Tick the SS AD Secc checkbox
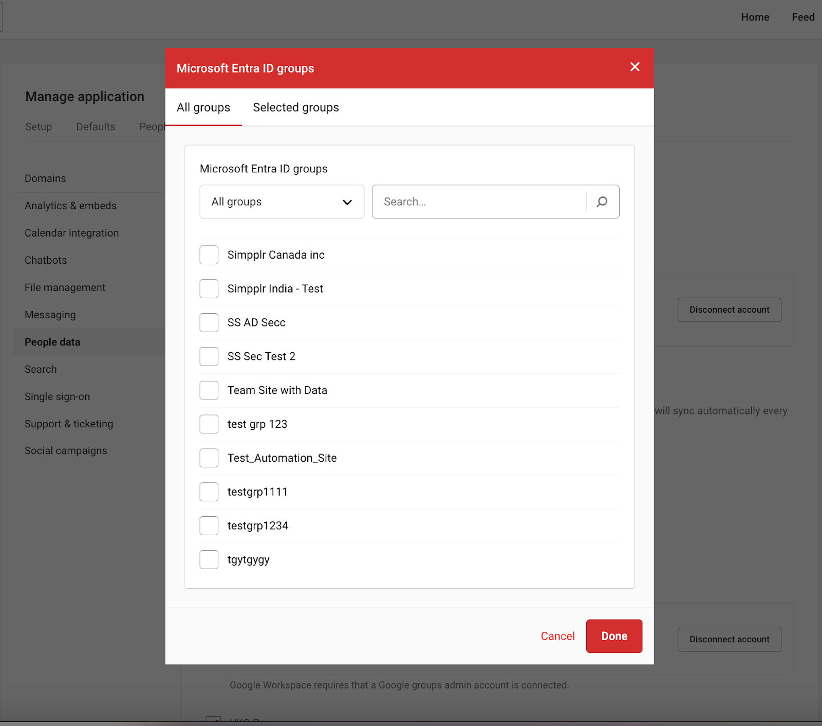Viewport: 822px width, 726px height. 209,323
